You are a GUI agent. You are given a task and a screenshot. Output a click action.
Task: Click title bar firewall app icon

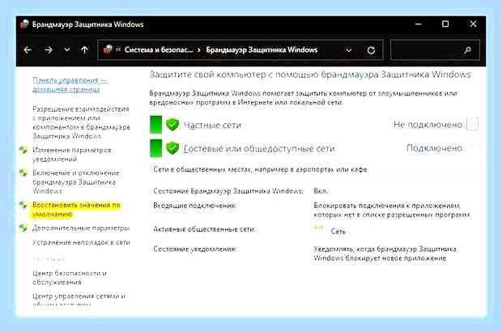point(24,24)
